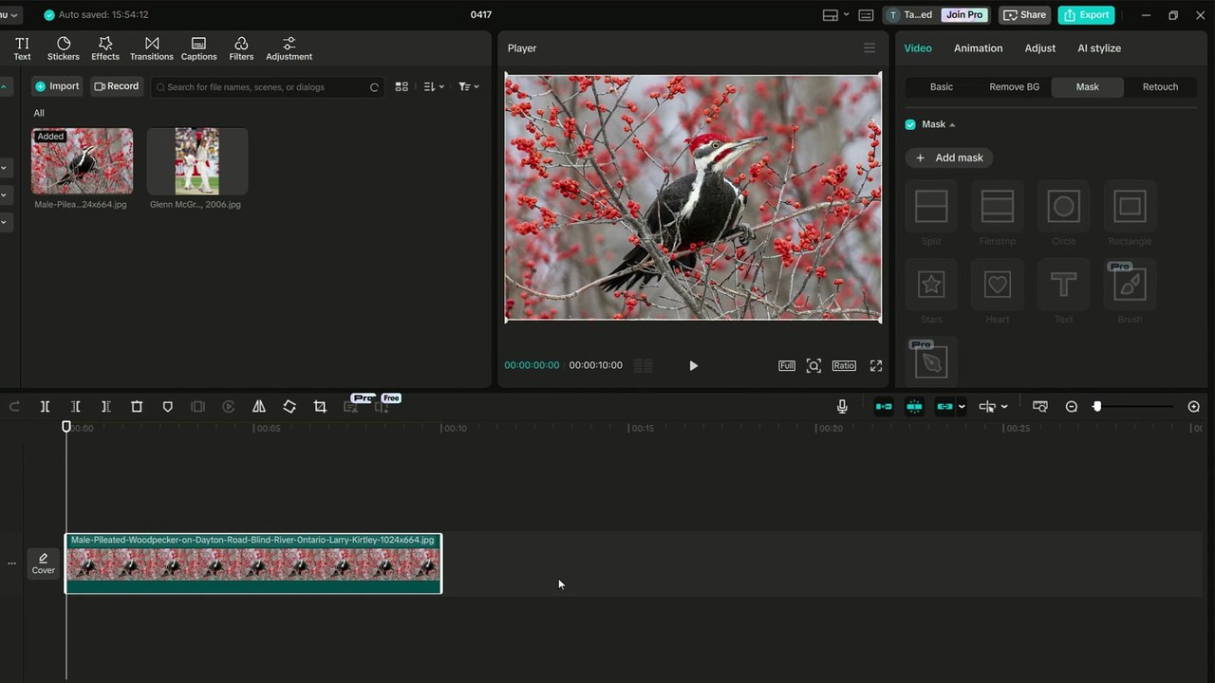Open the filter dropdown in media panel
The width and height of the screenshot is (1215, 683).
click(x=469, y=86)
